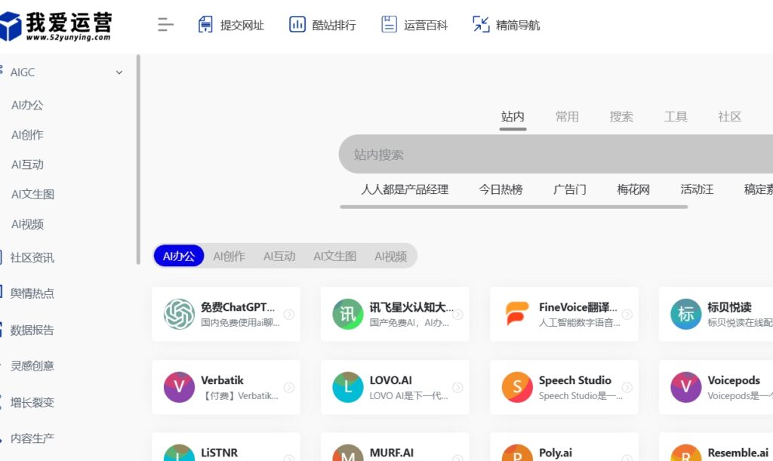Click the orange FineVoice logo icon
The width and height of the screenshot is (773, 461).
click(x=516, y=314)
